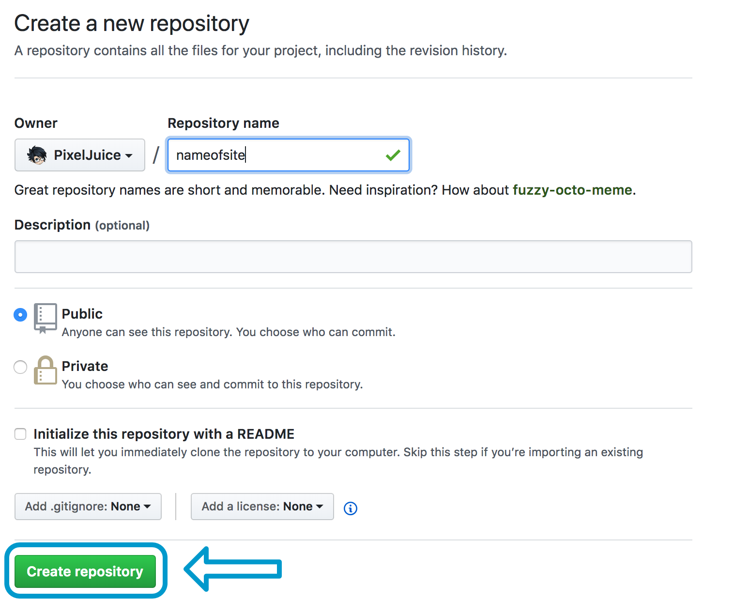Use the fuzzy-octo-meme name suggestion
The image size is (734, 616).
pyautogui.click(x=572, y=190)
